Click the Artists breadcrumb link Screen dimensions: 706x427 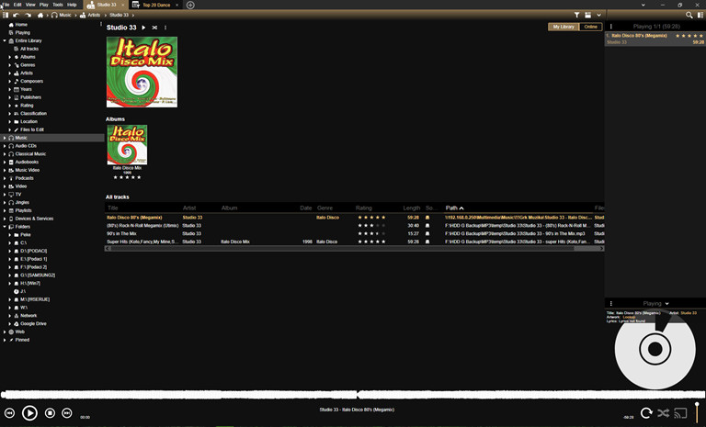(x=94, y=15)
